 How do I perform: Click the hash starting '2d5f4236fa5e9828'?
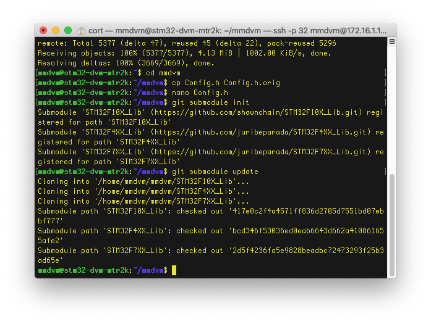(x=308, y=251)
